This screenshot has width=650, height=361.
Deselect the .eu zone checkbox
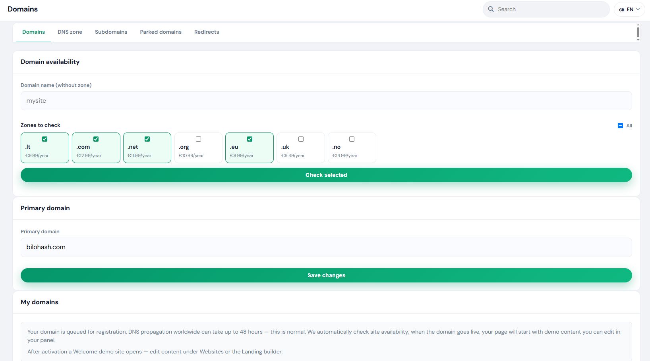tap(250, 139)
